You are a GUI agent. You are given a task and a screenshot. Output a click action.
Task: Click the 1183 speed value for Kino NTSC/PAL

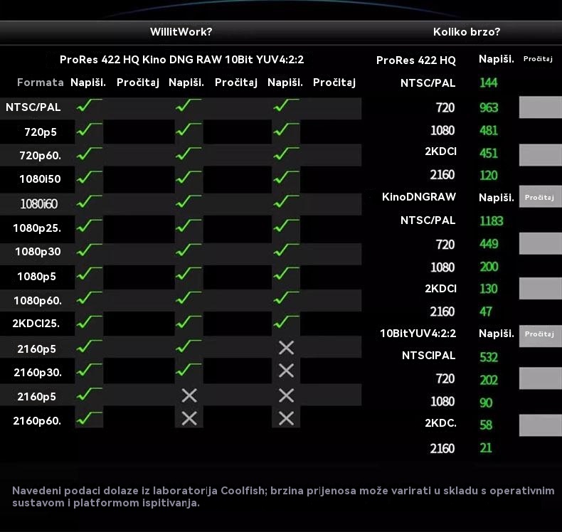point(491,220)
